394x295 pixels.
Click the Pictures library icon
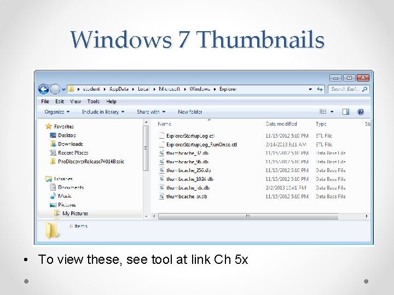[x=53, y=205]
